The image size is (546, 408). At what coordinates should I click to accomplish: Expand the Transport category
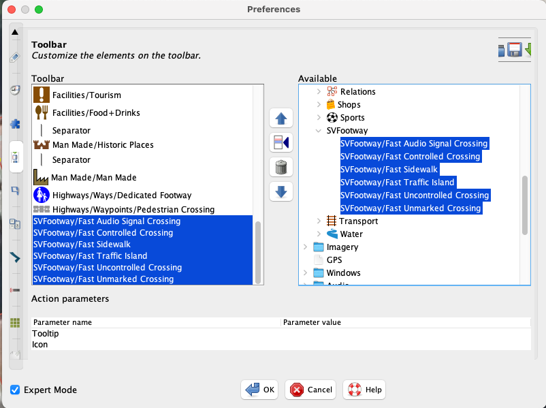tap(318, 221)
